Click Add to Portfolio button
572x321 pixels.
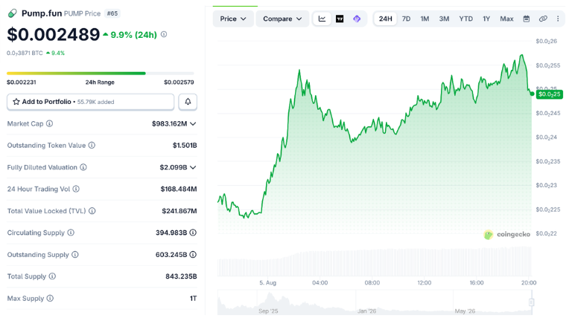(90, 102)
